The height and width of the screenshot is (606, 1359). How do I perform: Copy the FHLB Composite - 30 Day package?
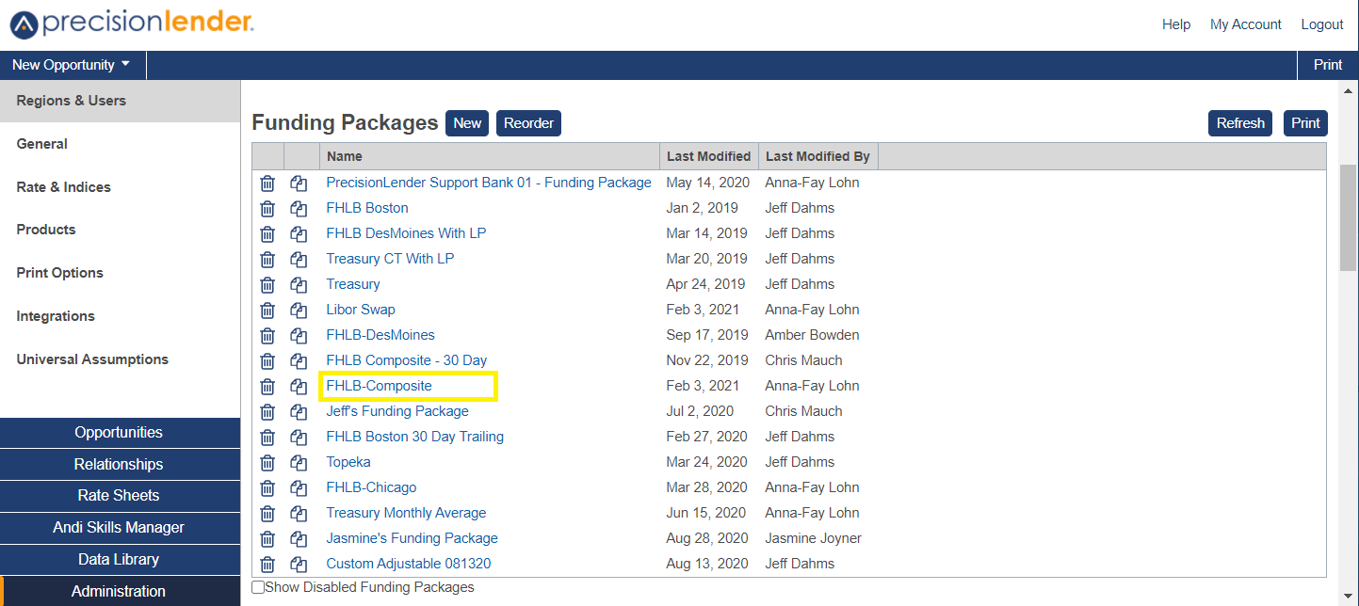pos(299,360)
